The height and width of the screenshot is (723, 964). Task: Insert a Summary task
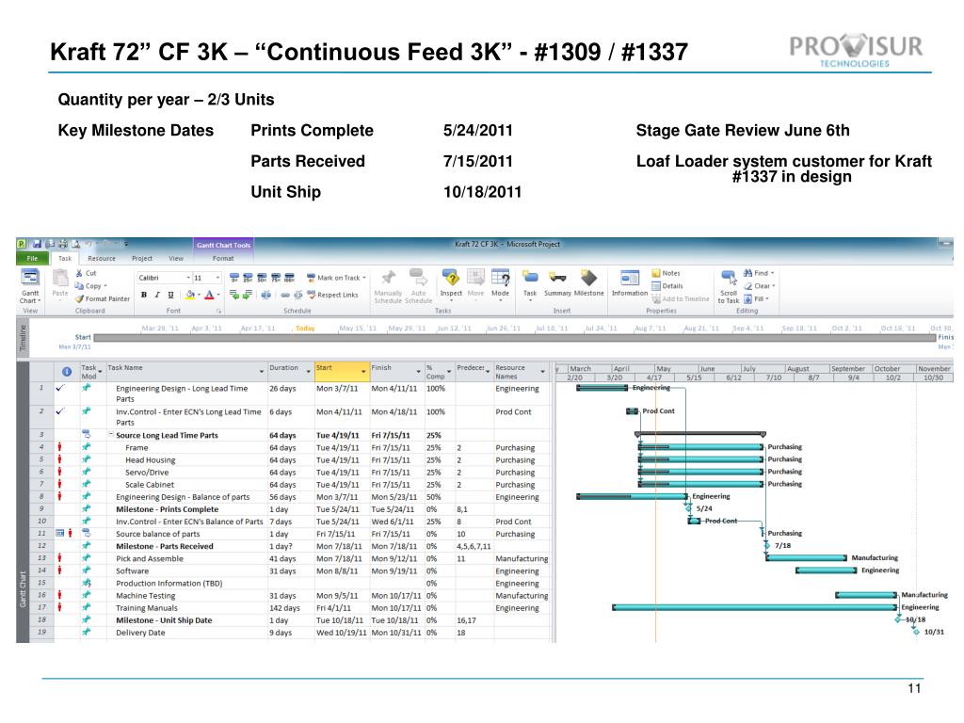[557, 283]
